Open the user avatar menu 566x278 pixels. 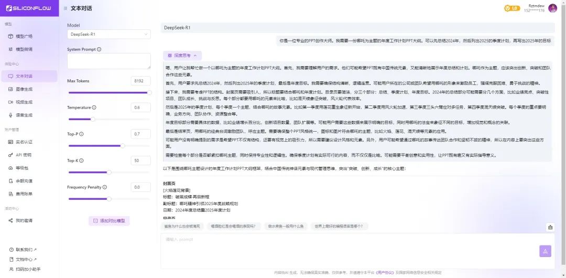(x=552, y=8)
